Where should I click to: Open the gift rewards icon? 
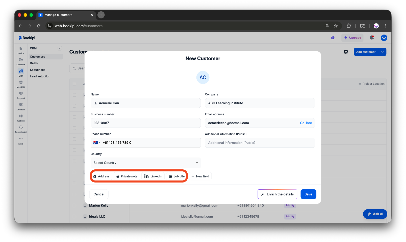(x=333, y=38)
